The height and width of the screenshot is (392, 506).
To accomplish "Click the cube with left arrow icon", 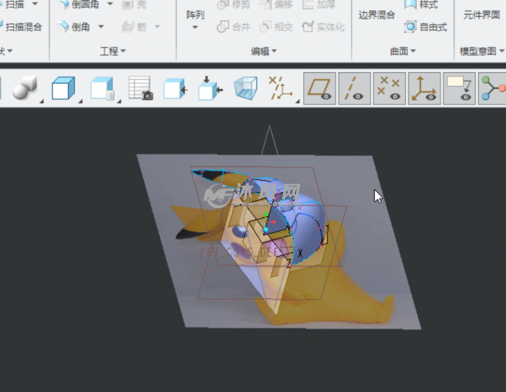I will click(175, 88).
